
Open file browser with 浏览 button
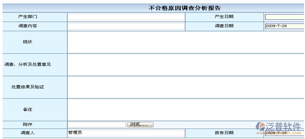pyautogui.click(x=140, y=125)
